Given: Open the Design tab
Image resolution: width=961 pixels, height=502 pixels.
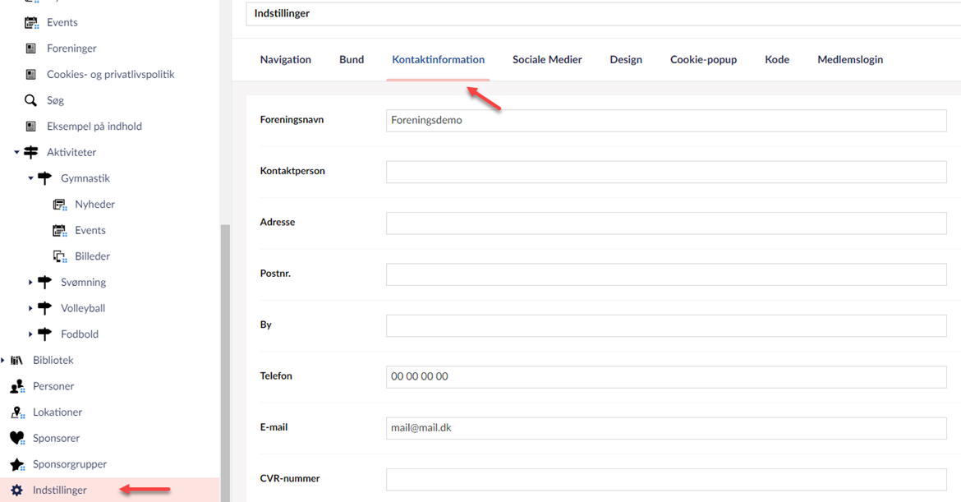Looking at the screenshot, I should pos(625,60).
